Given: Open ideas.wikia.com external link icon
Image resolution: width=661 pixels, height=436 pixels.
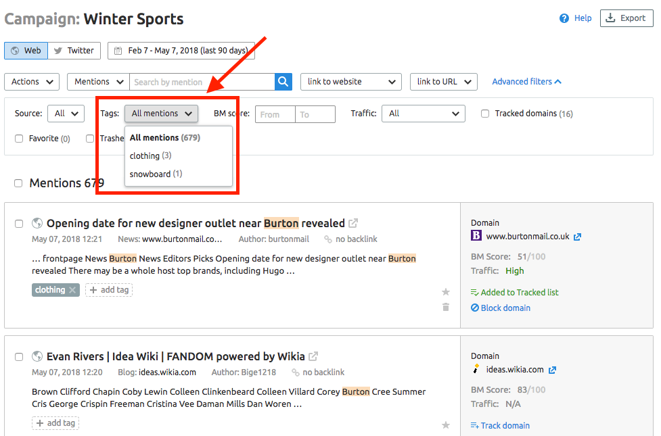Looking at the screenshot, I should [x=552, y=370].
